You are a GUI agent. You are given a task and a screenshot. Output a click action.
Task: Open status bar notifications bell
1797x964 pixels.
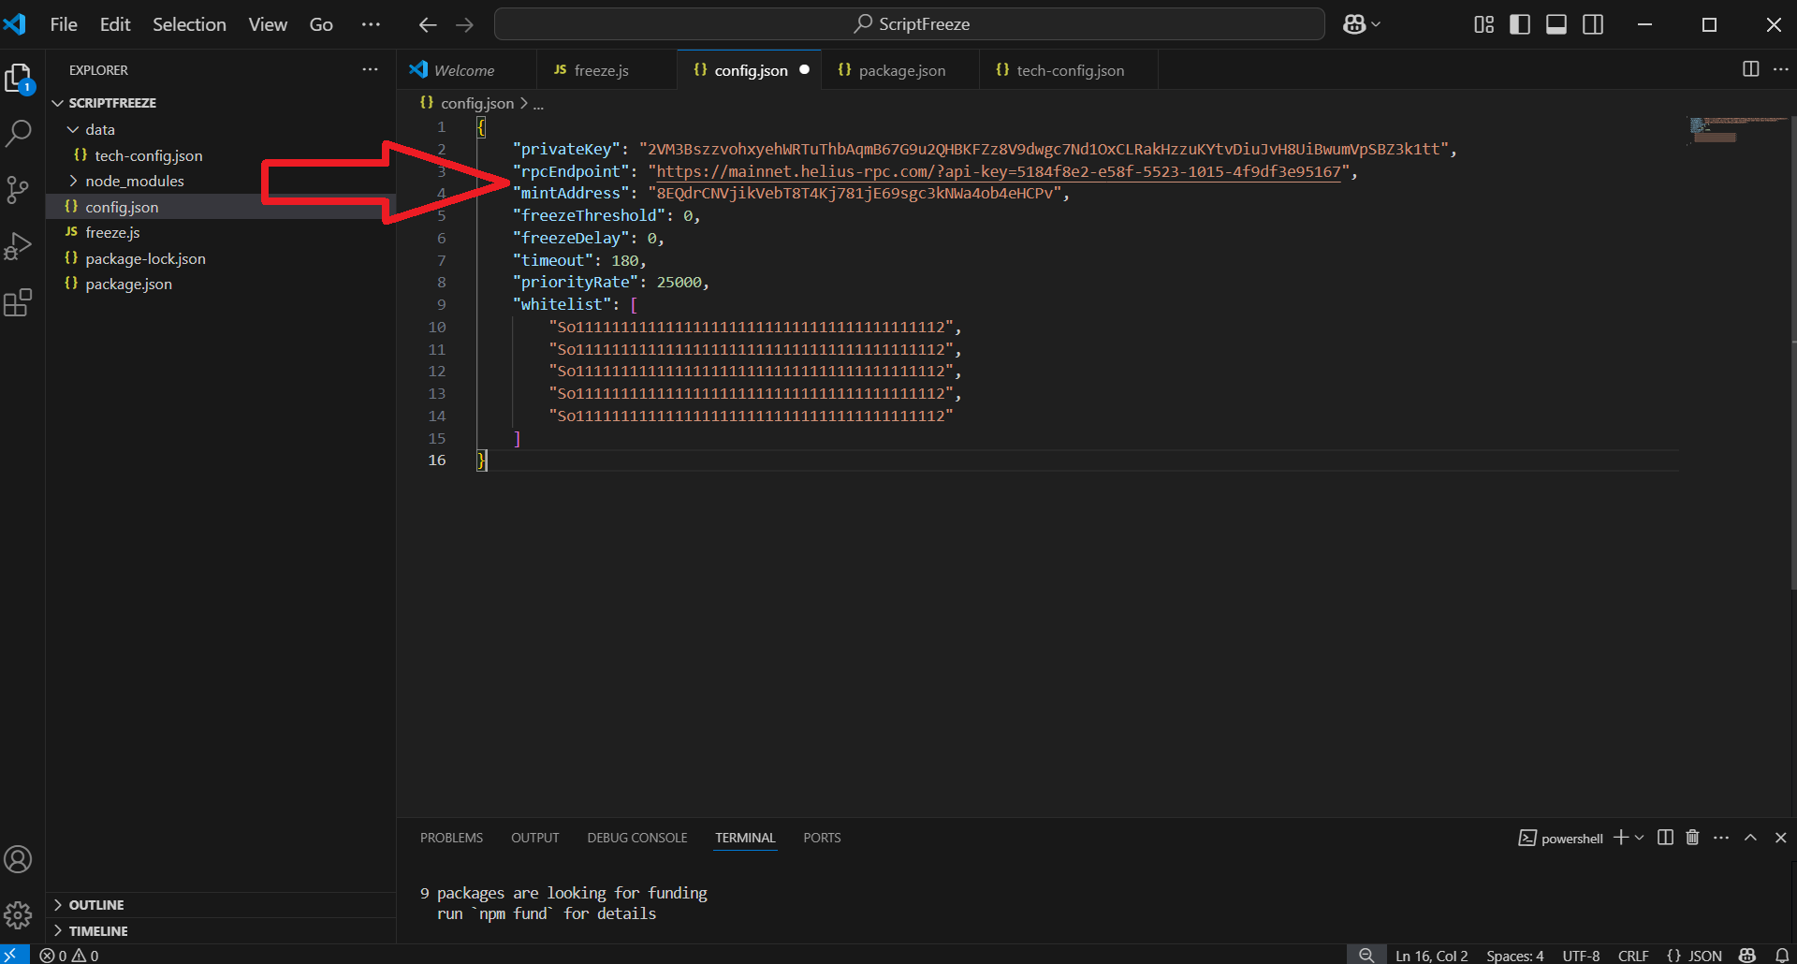[1782, 955]
